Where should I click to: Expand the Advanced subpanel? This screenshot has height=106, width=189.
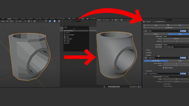pyautogui.click(x=149, y=71)
